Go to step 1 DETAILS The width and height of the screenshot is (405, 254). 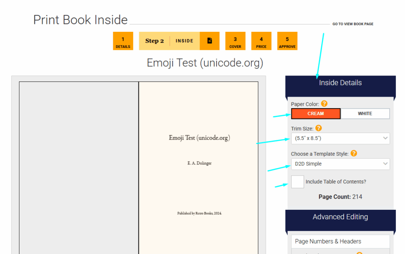coord(123,41)
